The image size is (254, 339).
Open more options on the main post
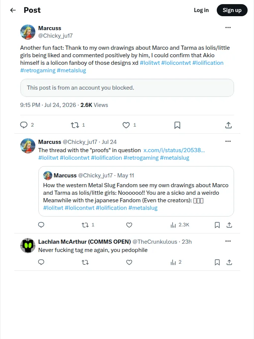click(x=228, y=27)
